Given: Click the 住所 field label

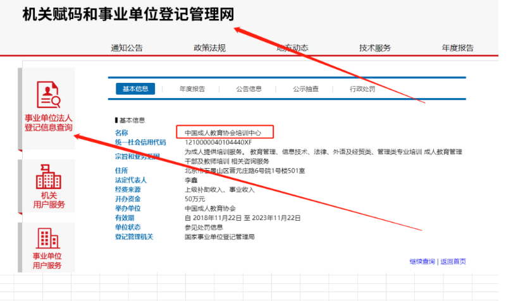Looking at the screenshot, I should pos(121,171).
